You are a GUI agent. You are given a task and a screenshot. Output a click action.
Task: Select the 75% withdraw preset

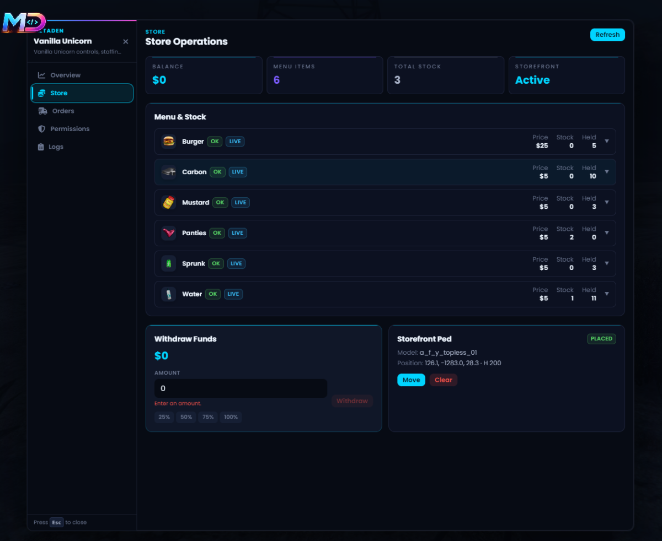(x=208, y=417)
